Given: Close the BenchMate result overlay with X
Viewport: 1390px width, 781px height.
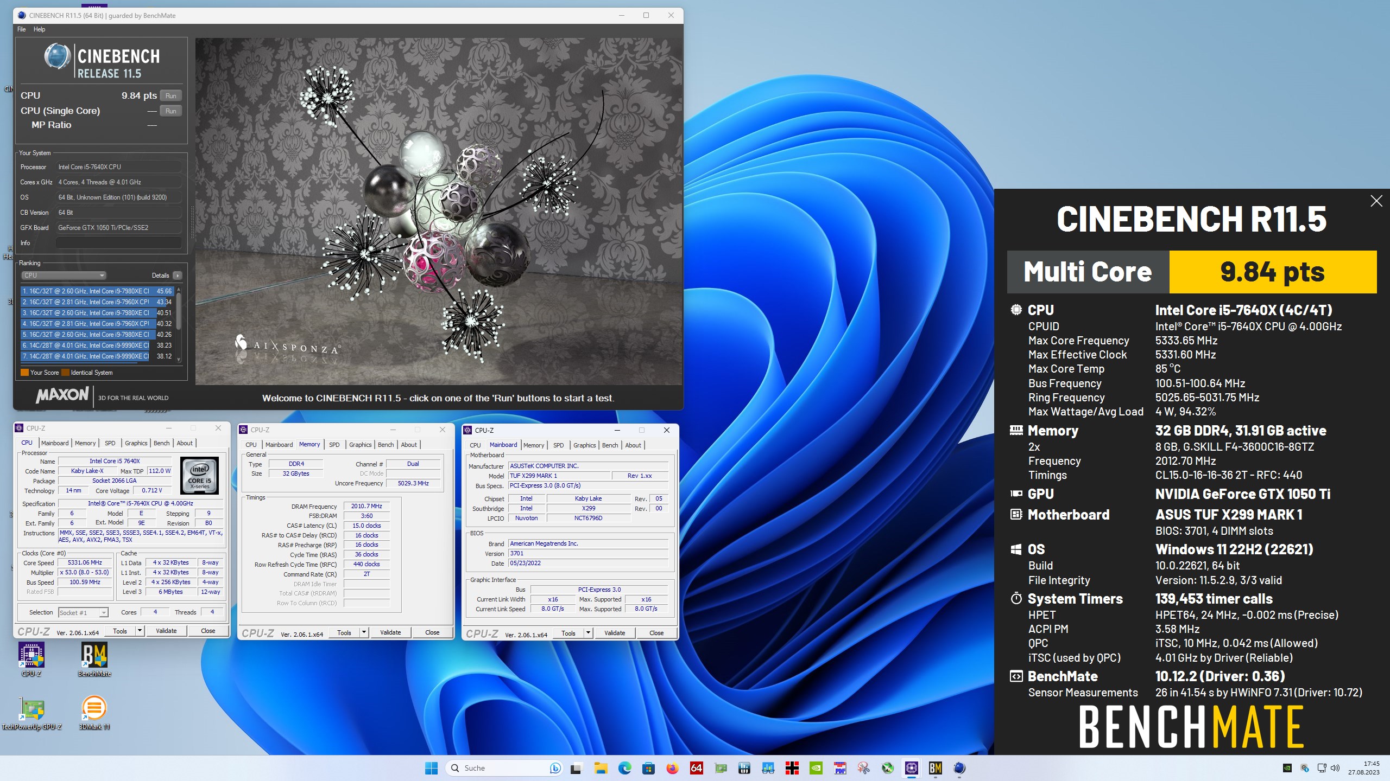Looking at the screenshot, I should tap(1376, 201).
